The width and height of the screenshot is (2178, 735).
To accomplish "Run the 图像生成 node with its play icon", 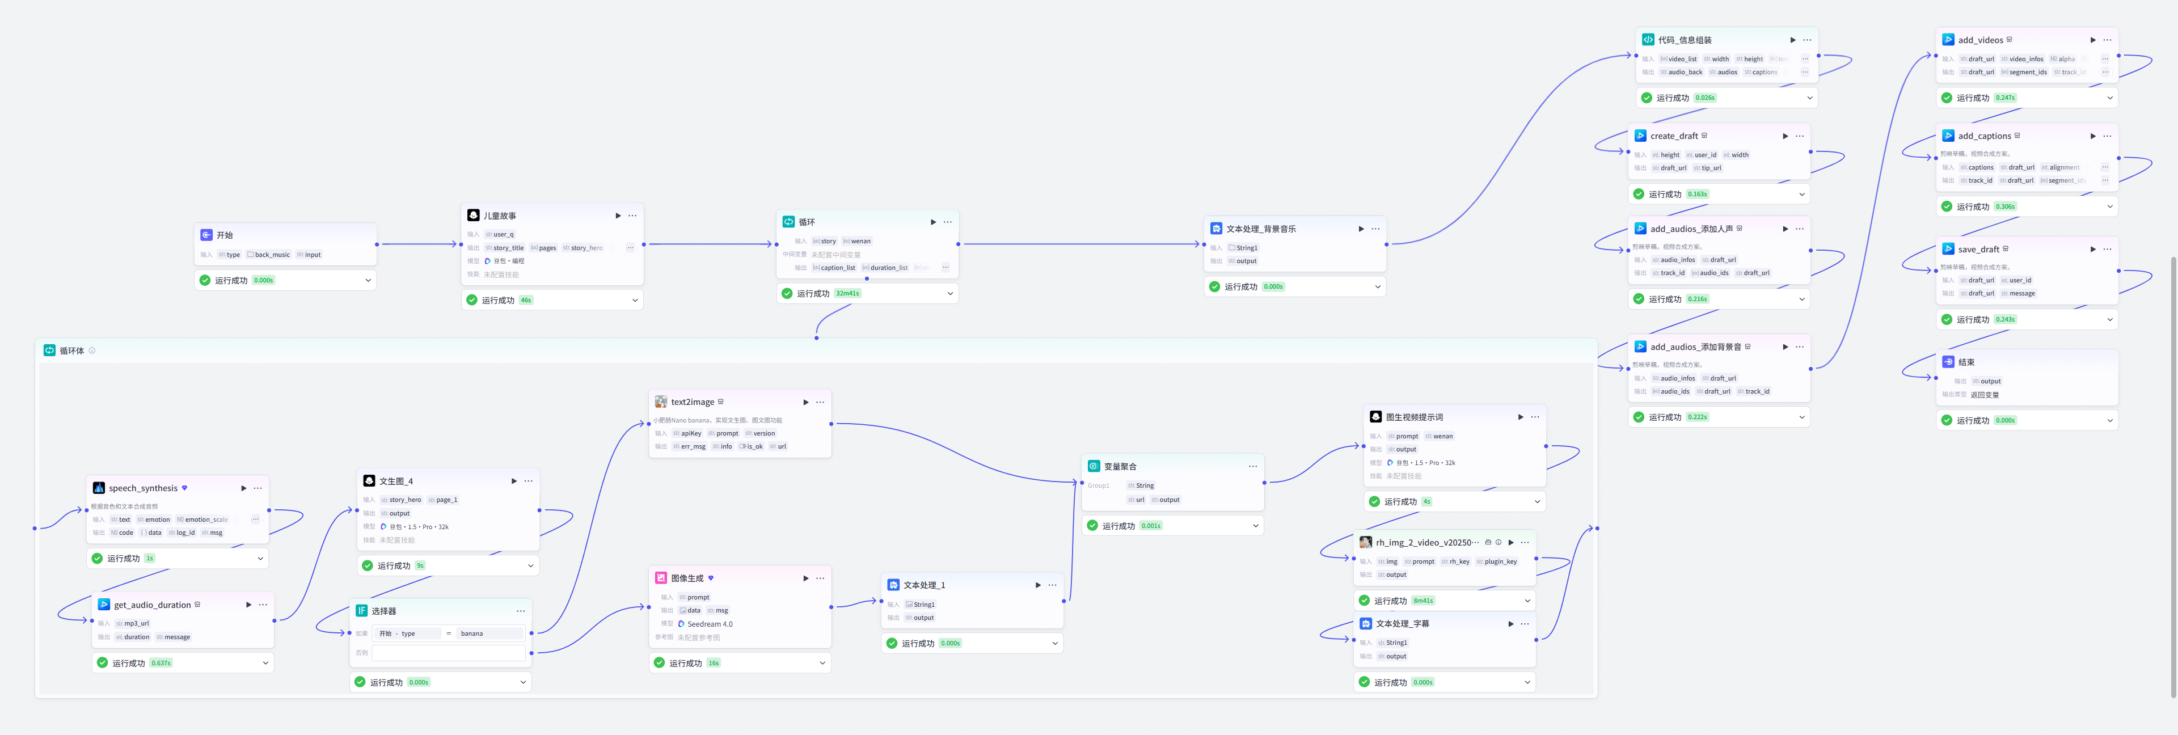I will click(x=806, y=578).
